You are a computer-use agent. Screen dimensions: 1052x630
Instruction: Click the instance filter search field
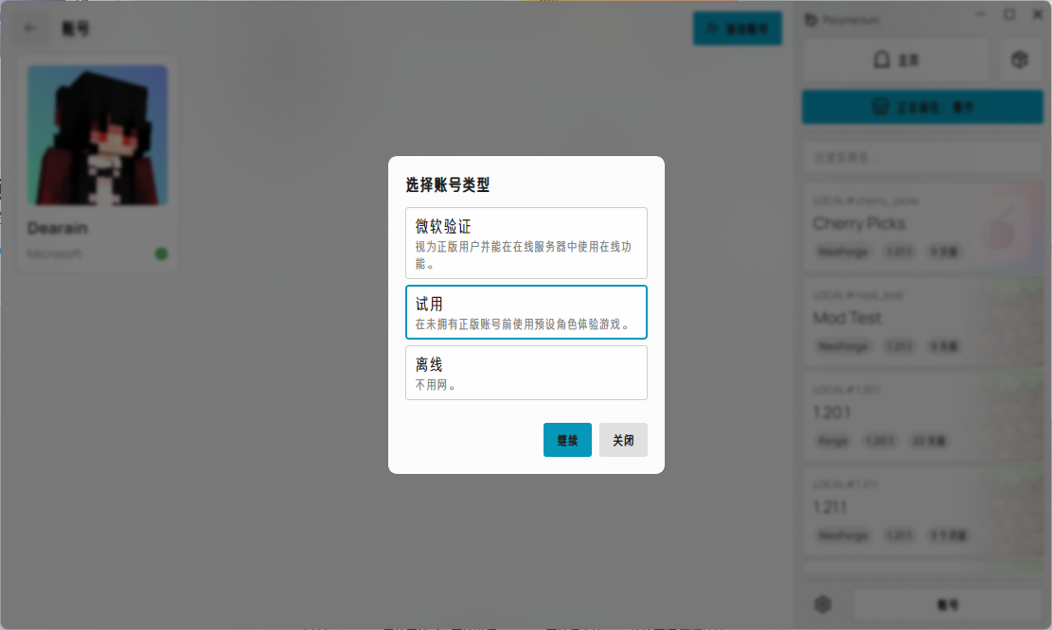921,156
